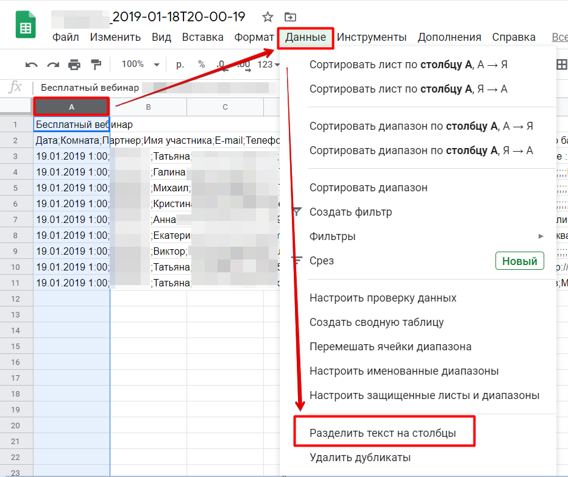This screenshot has height=477, width=568.
Task: Open the 123 number formats dropdown
Action: (268, 65)
